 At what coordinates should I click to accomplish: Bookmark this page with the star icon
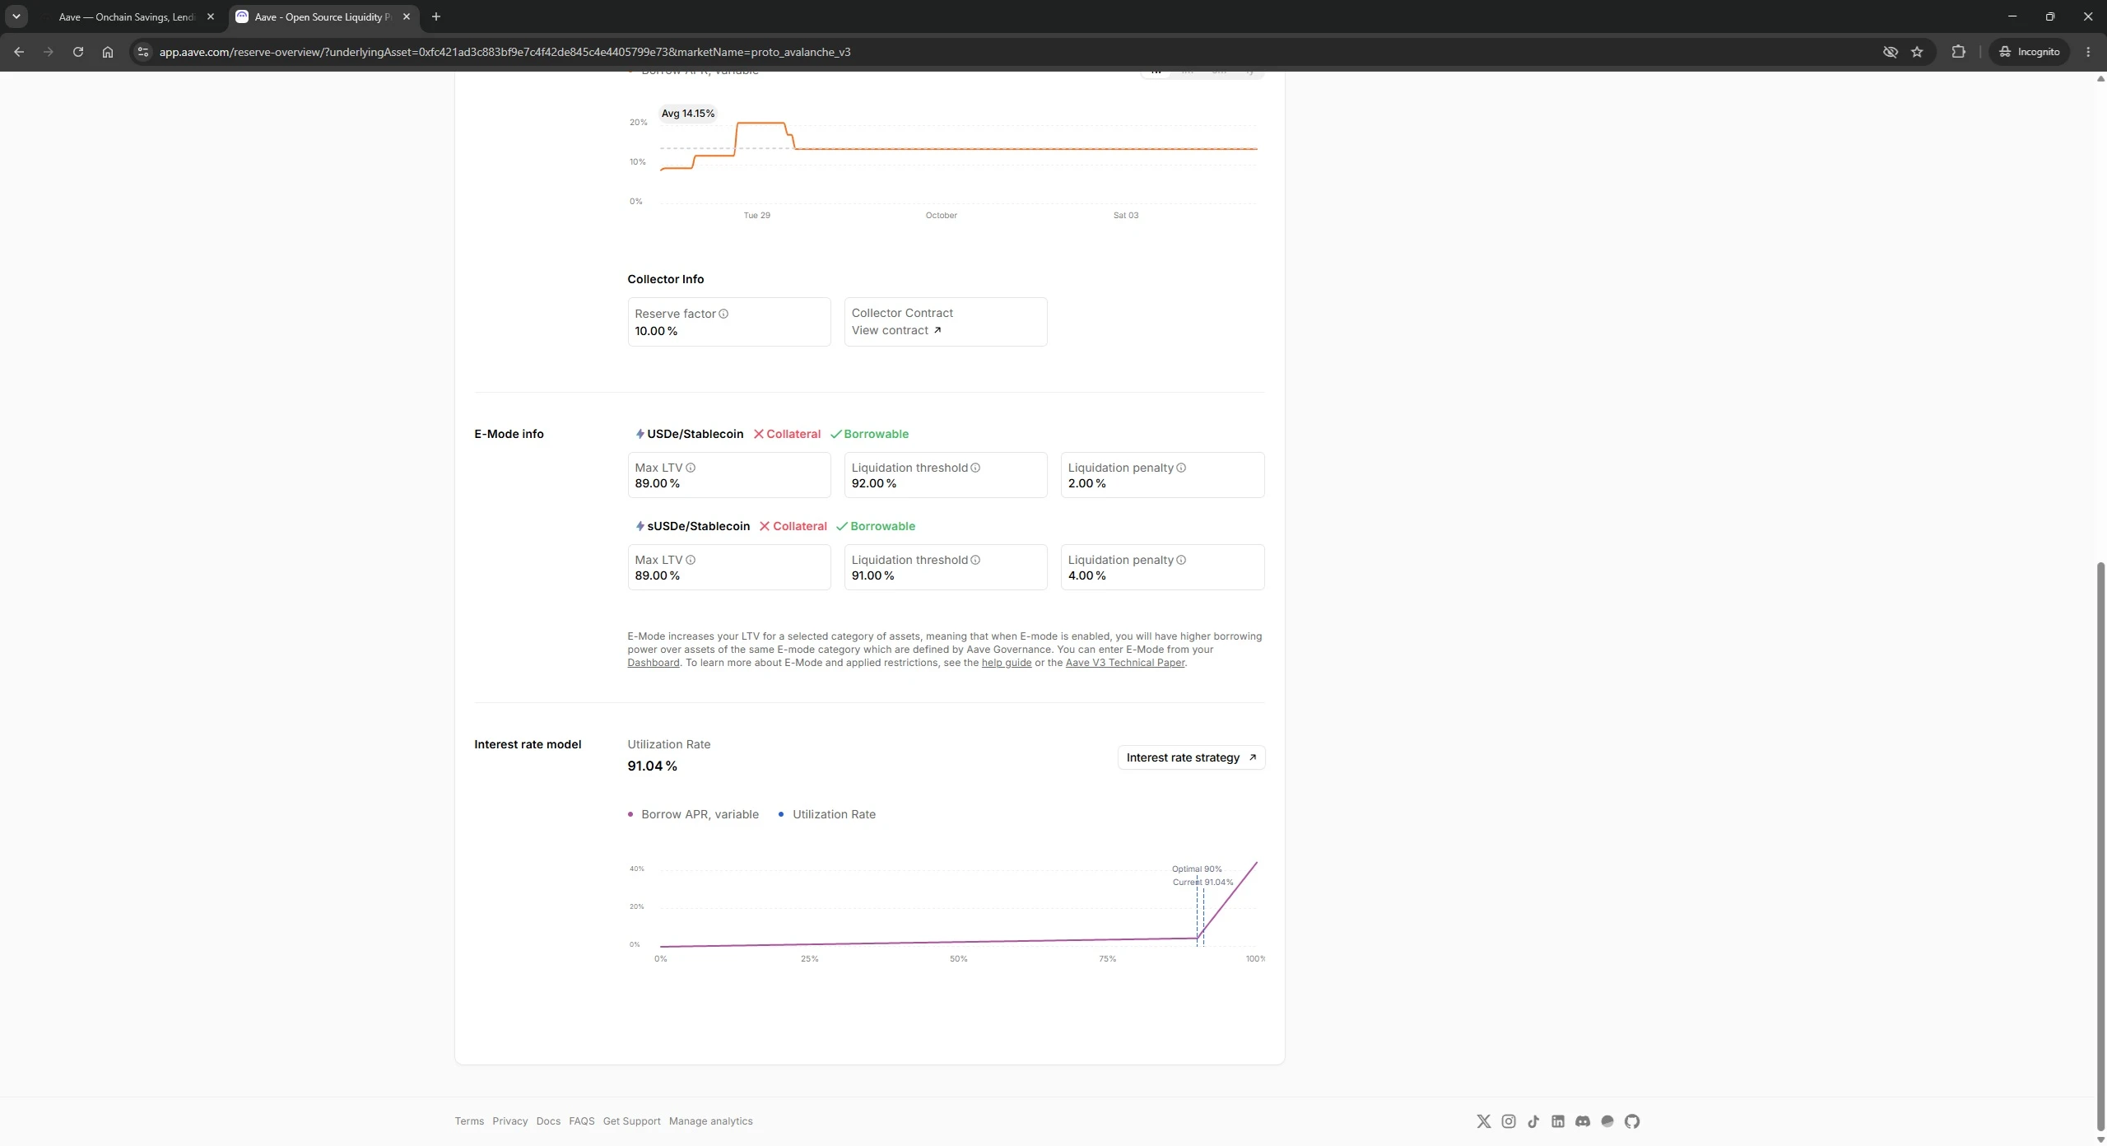click(x=1917, y=52)
